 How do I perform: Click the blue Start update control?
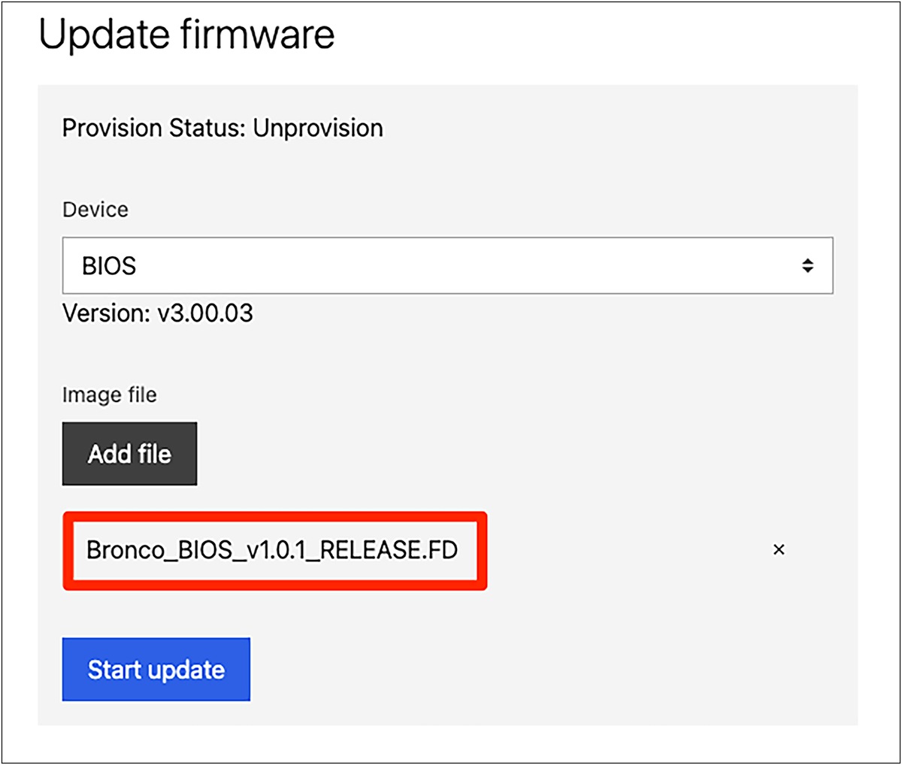(156, 669)
